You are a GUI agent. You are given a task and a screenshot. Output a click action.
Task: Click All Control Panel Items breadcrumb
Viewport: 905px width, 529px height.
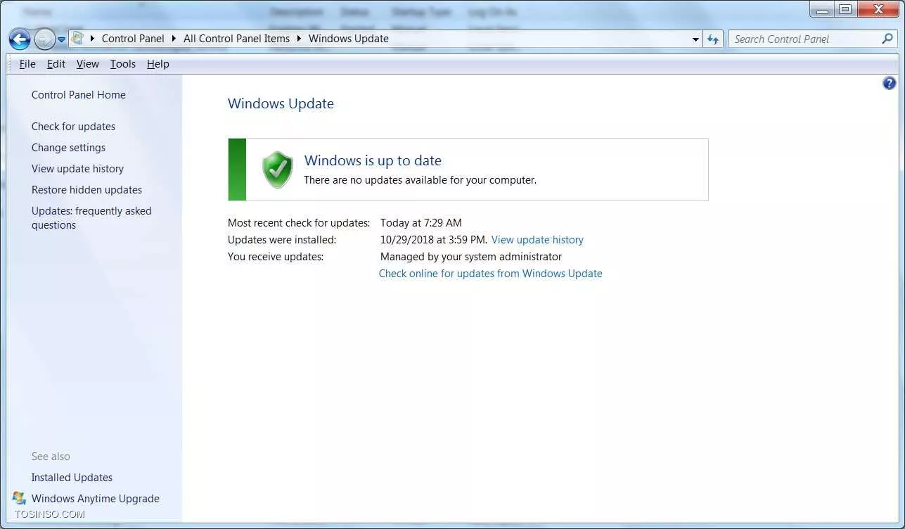pos(236,39)
